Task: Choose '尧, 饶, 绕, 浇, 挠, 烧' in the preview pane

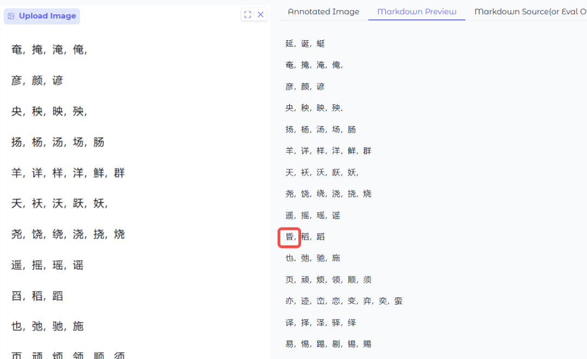Action: point(328,194)
